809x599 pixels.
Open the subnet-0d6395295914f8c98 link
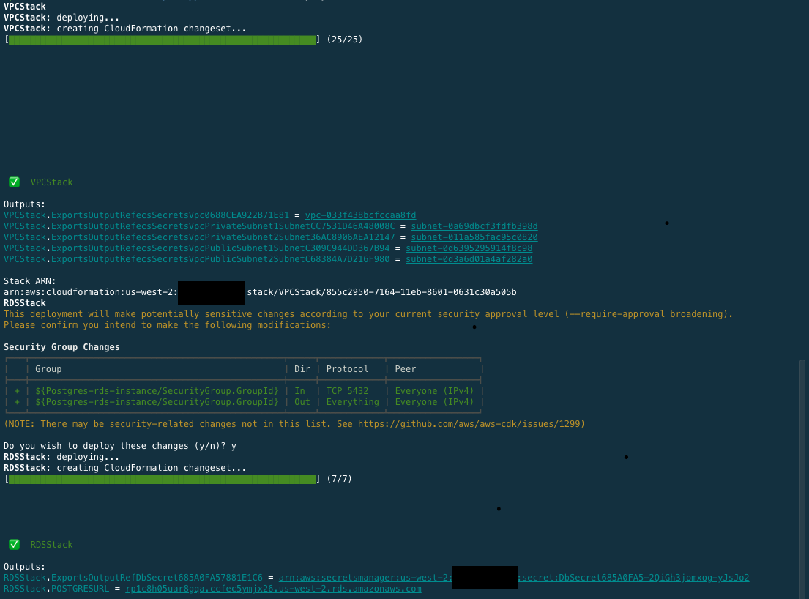pos(471,248)
